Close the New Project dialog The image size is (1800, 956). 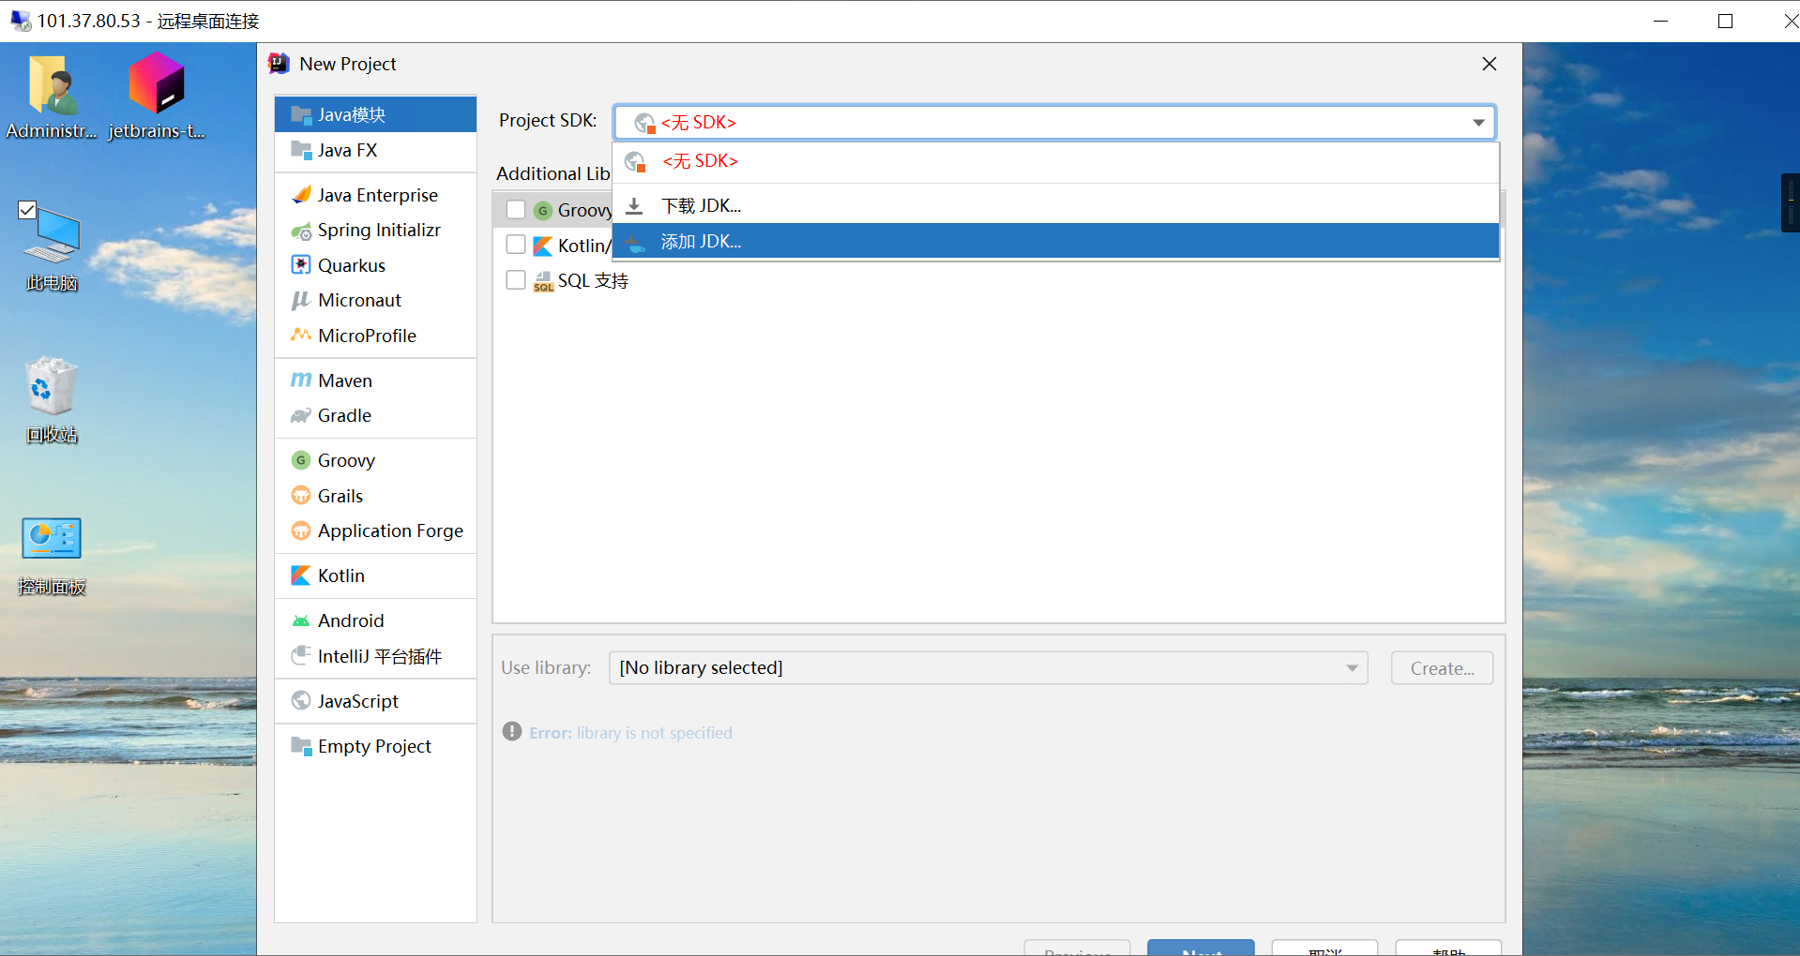point(1490,64)
